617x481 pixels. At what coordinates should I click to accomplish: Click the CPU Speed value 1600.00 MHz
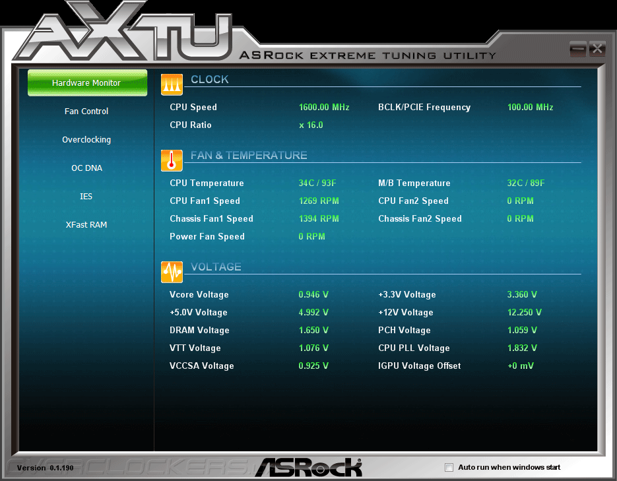coord(324,107)
